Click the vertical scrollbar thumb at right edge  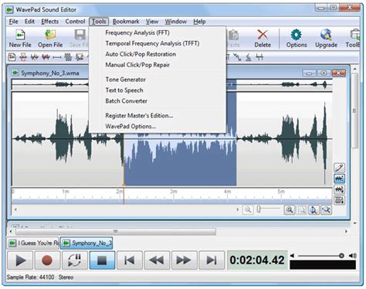point(354,110)
